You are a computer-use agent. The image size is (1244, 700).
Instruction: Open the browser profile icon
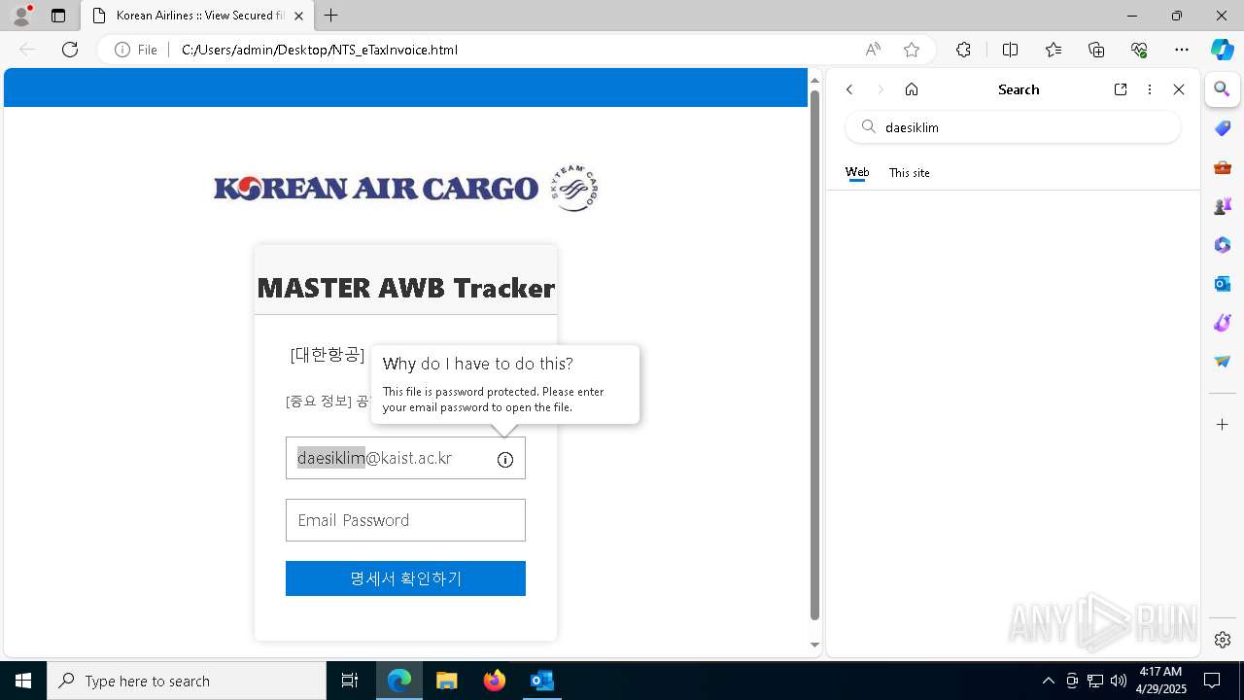[20, 16]
